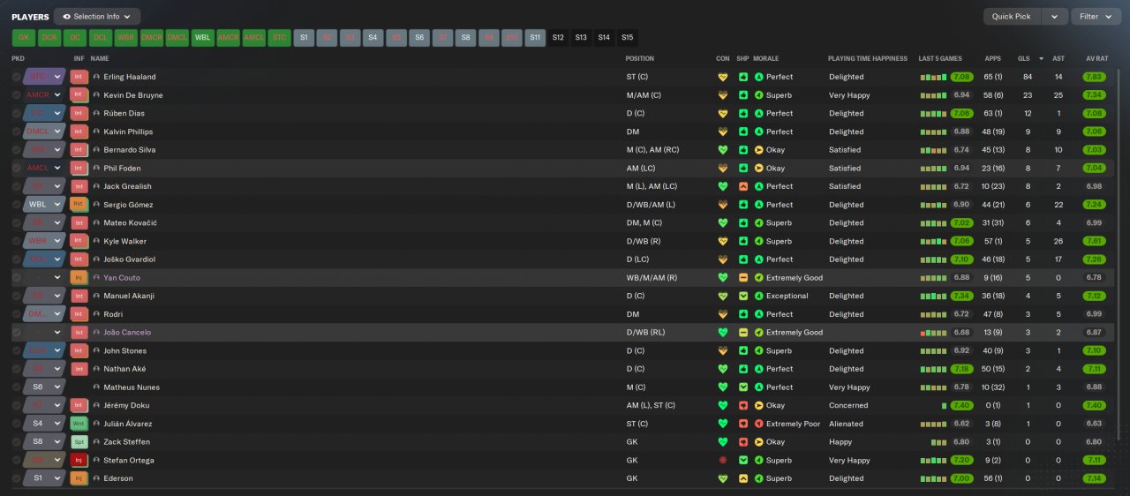The width and height of the screenshot is (1130, 496).
Task: Click the person icon beside Matheus Nunes
Action: pos(96,387)
